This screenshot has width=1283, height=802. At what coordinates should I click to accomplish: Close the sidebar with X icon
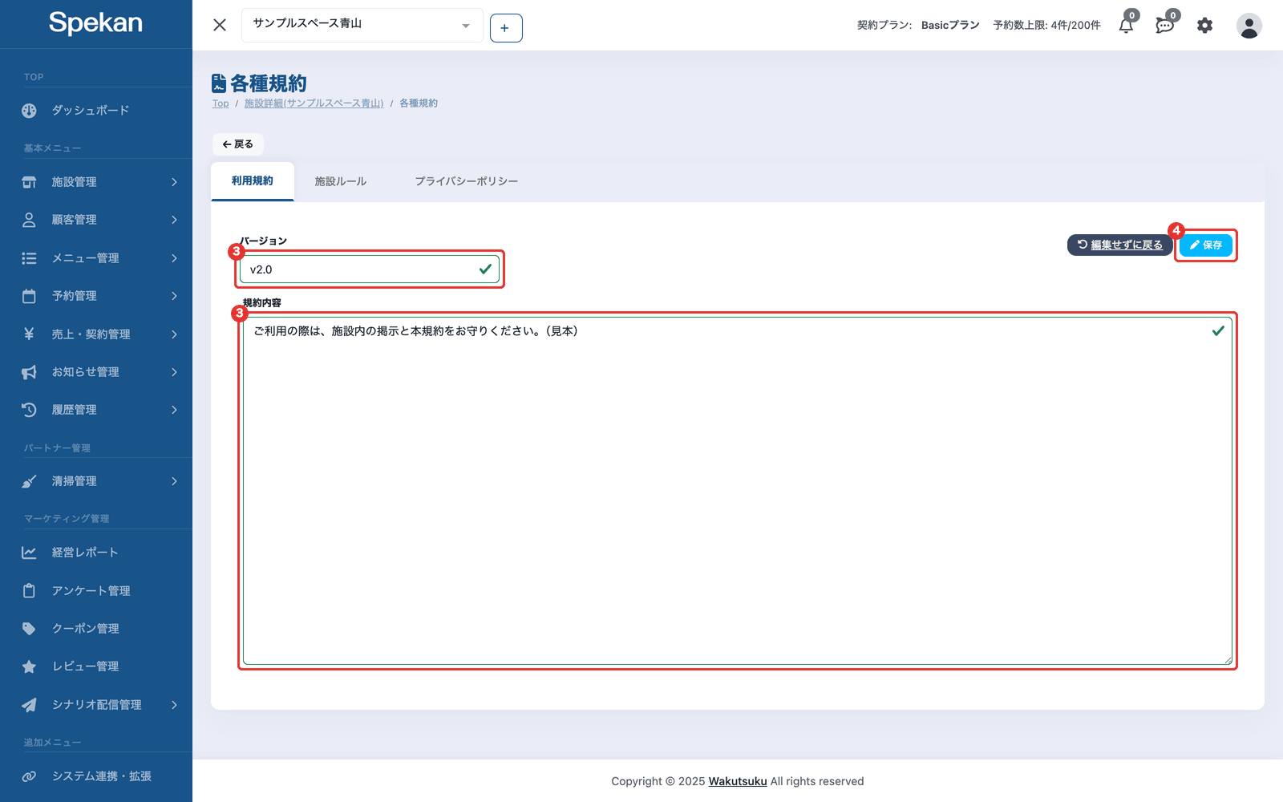pos(220,25)
